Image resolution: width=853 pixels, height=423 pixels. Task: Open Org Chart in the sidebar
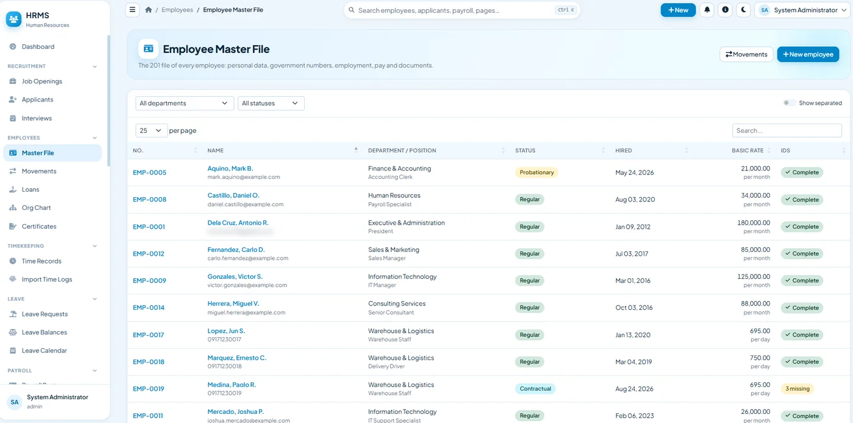[x=52, y=208]
